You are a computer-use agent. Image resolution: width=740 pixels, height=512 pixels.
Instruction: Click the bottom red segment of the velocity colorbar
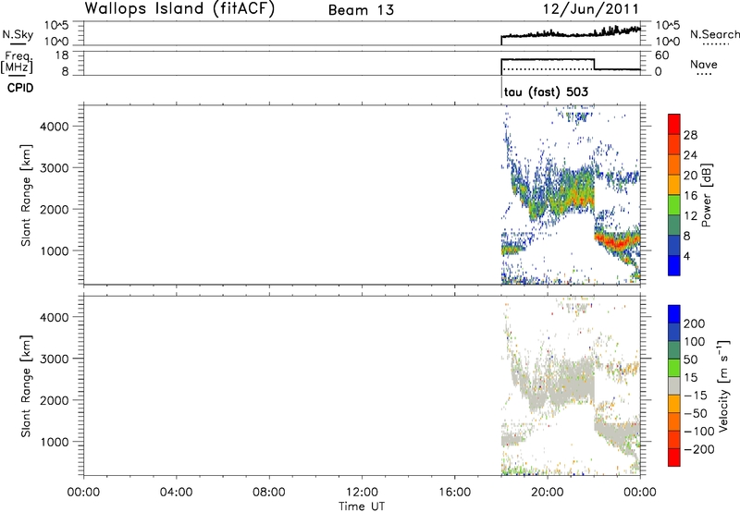pyautogui.click(x=674, y=457)
